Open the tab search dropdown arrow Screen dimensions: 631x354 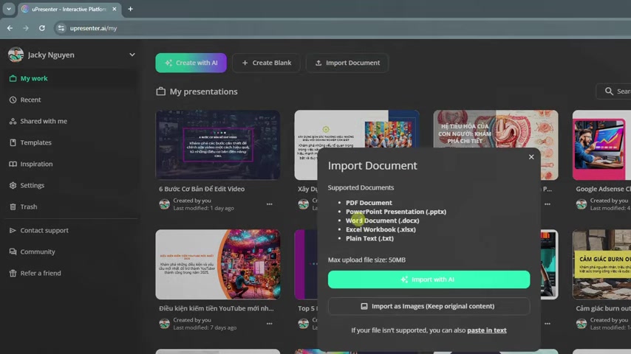pyautogui.click(x=8, y=9)
